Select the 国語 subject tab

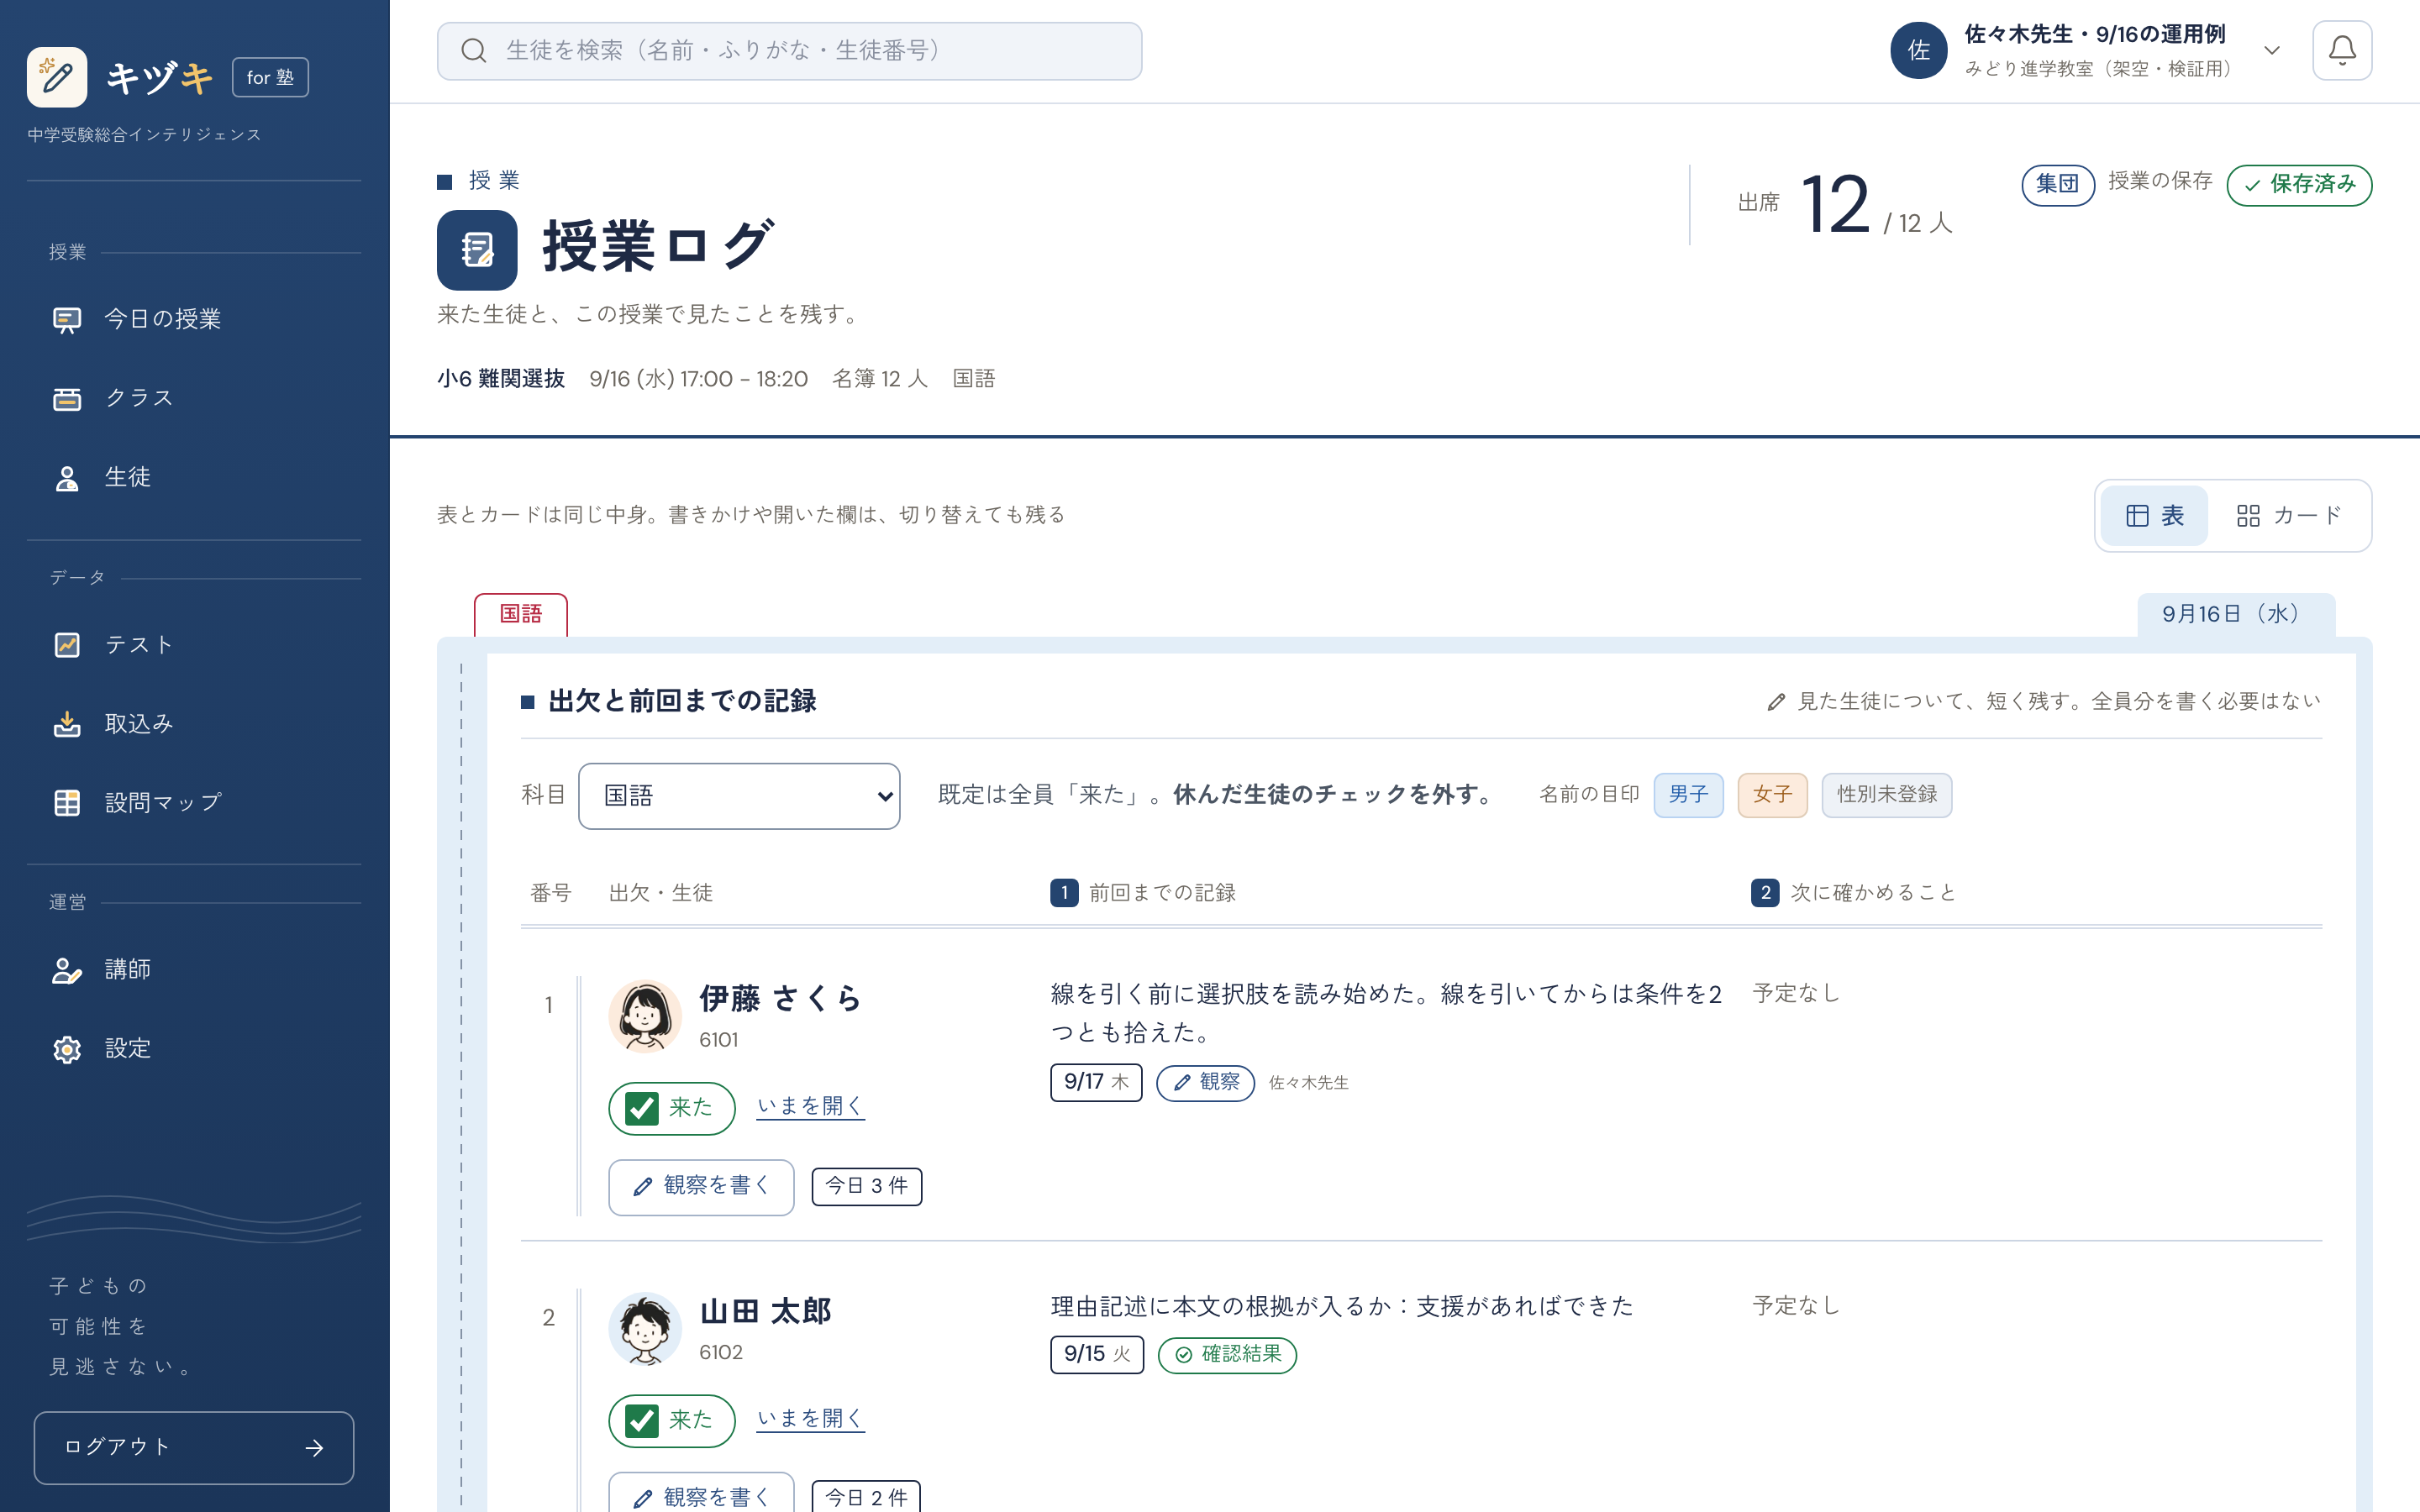pyautogui.click(x=520, y=615)
